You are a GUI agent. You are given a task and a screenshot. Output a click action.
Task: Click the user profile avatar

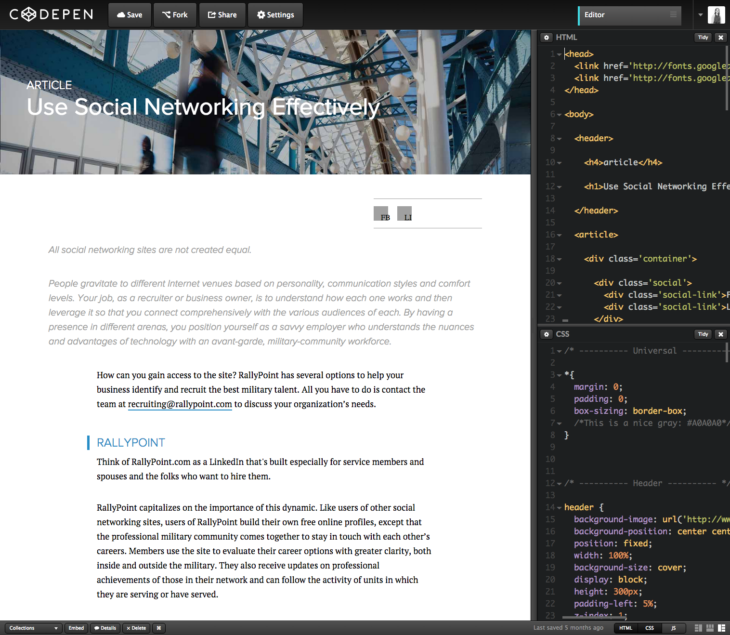717,15
